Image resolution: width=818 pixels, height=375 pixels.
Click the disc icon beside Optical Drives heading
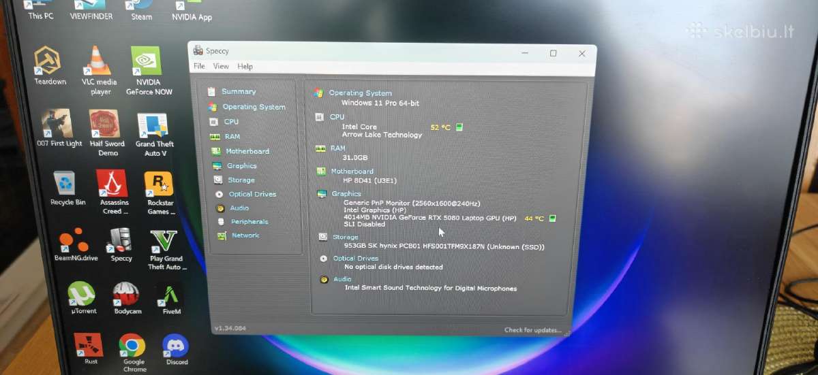tap(323, 259)
